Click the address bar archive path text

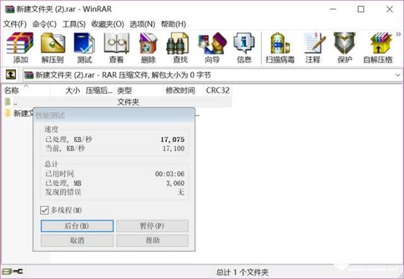tap(123, 75)
